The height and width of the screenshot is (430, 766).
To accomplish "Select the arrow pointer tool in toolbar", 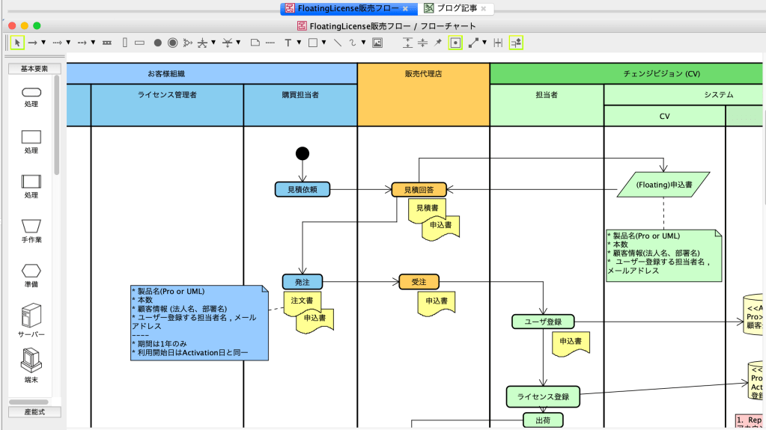I will click(17, 43).
